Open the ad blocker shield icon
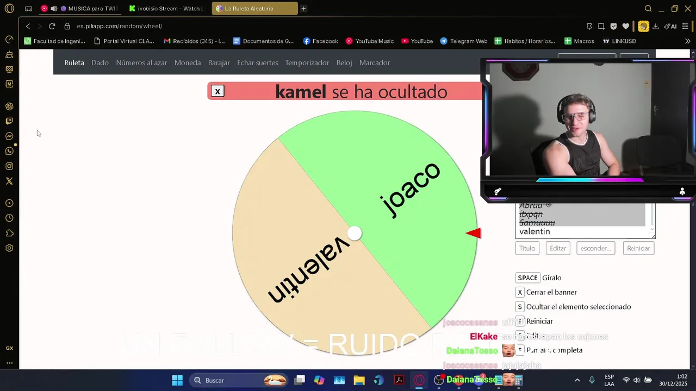 tap(613, 26)
